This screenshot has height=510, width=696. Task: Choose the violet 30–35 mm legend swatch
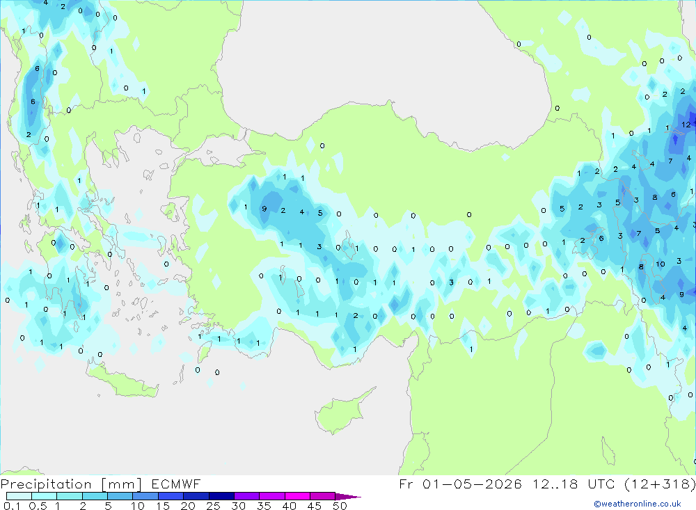click(246, 496)
